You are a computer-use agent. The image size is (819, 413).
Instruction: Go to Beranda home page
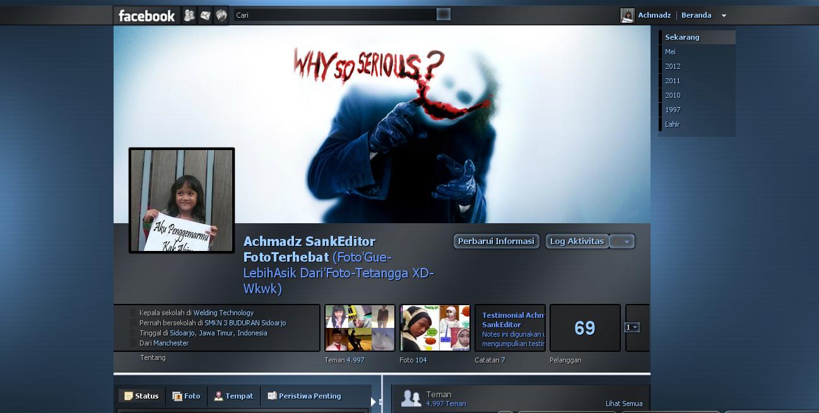coord(696,15)
